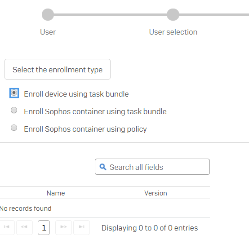Click the User step label
Image resolution: width=249 pixels, height=244 pixels.
[48, 32]
